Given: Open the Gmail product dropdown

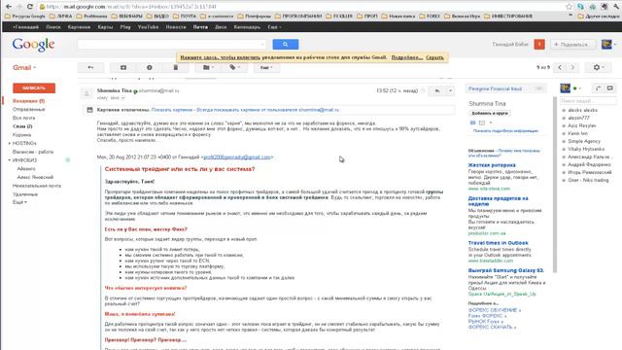Looking at the screenshot, I should point(24,68).
